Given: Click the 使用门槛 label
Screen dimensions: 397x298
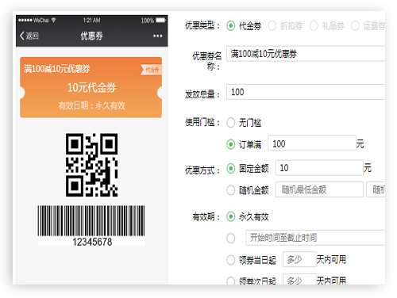Looking at the screenshot, I should coord(202,122).
